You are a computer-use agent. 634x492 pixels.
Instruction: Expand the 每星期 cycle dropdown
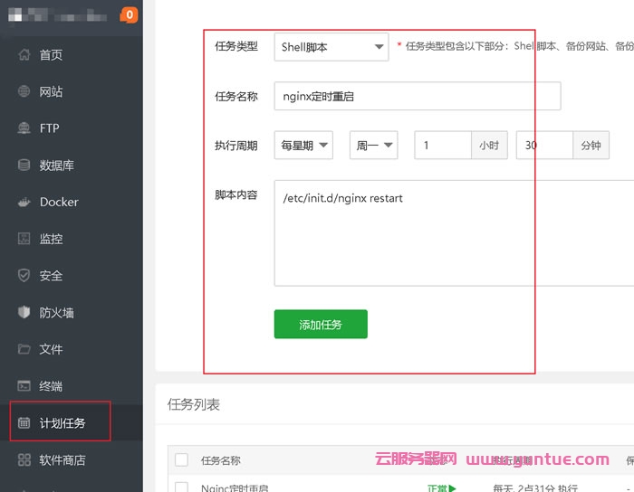(303, 145)
